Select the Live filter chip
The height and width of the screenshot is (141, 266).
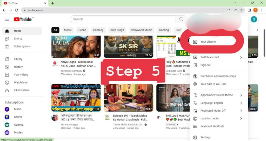178,30
